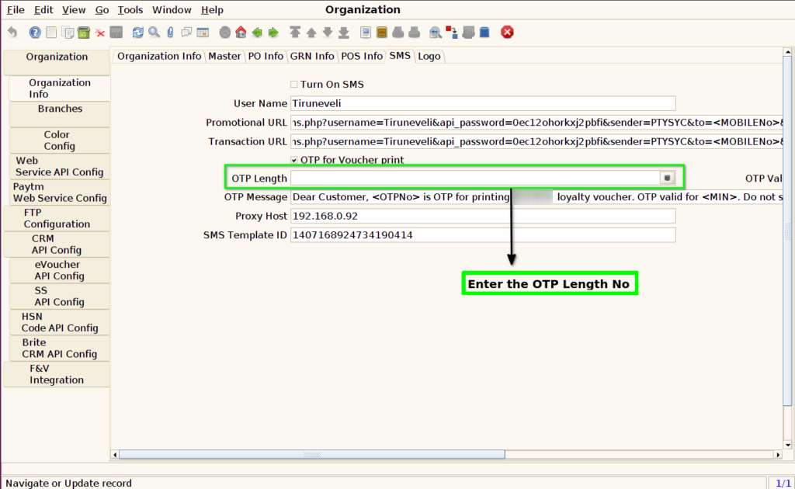Click the Save floppy disk icon

click(116, 33)
